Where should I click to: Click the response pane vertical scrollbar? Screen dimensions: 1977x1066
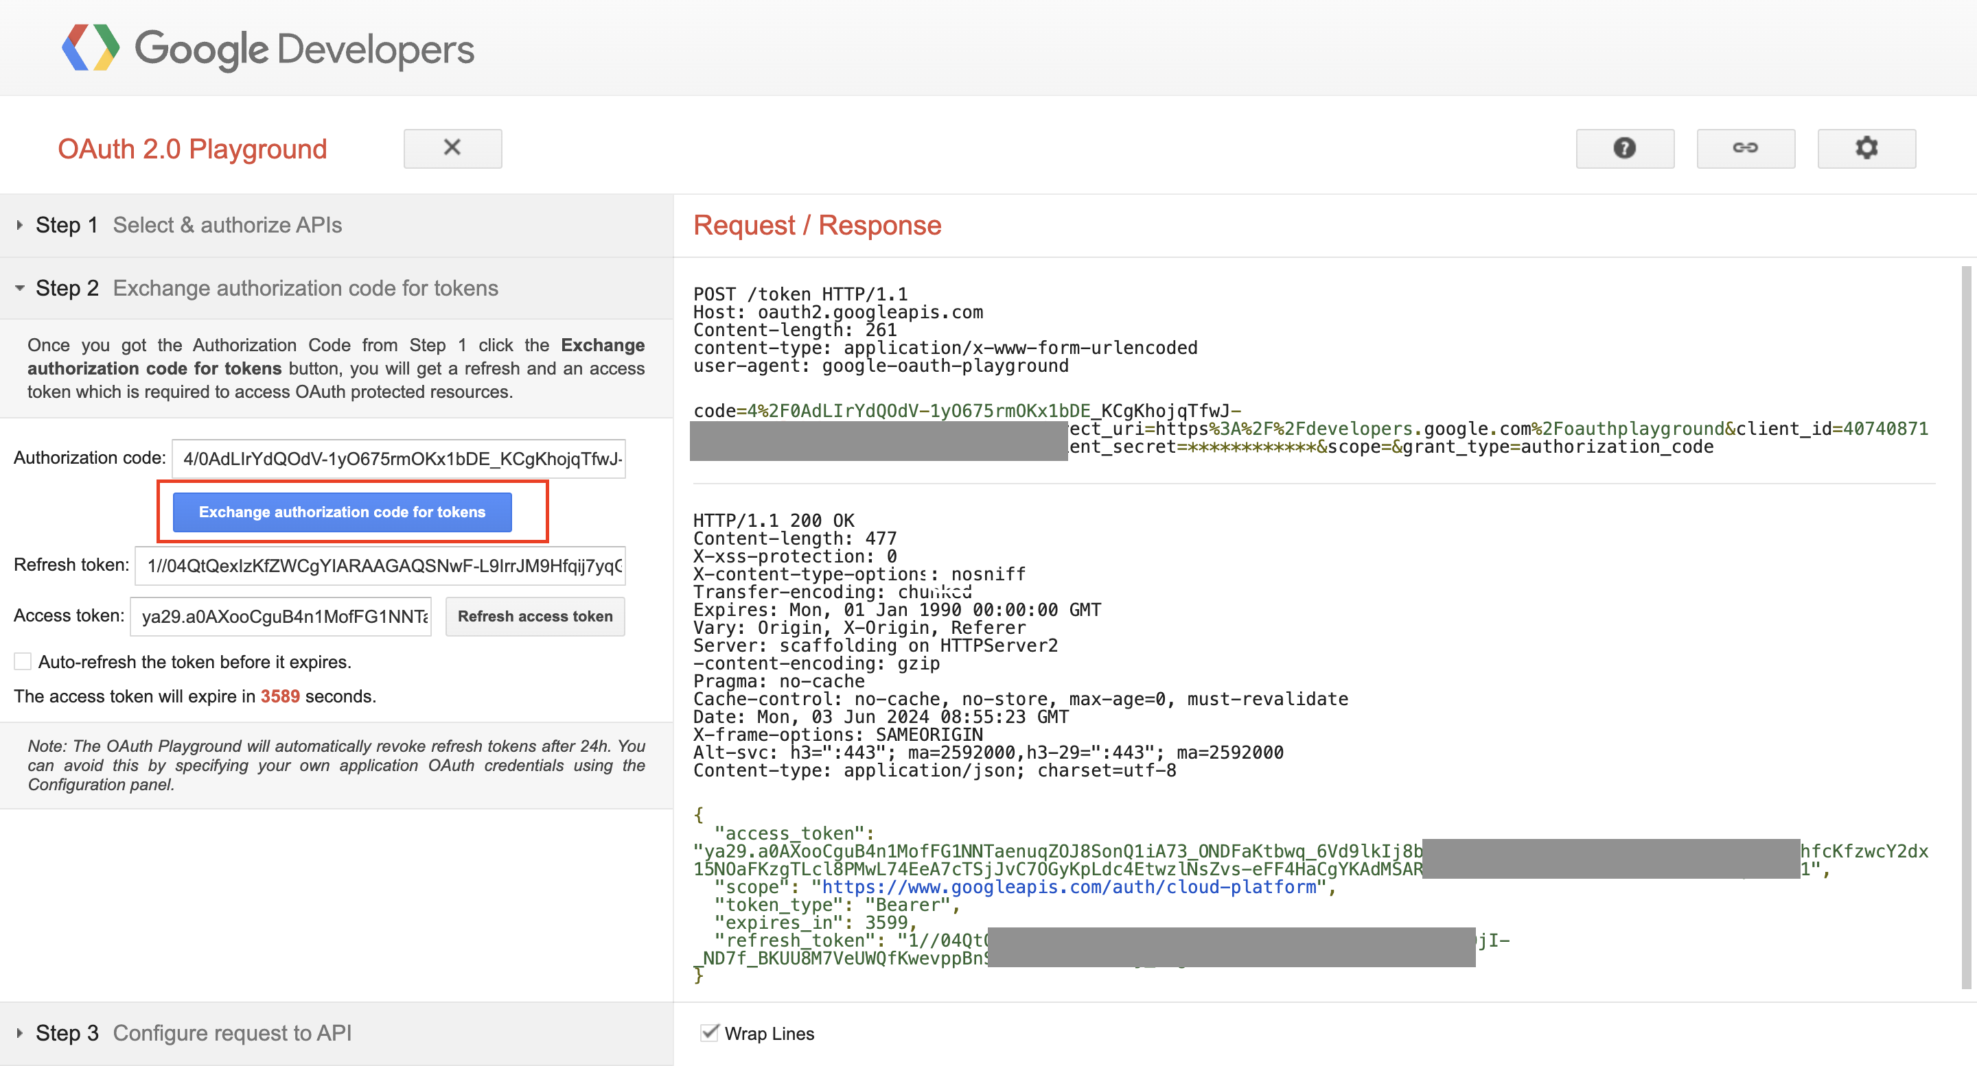tap(1965, 628)
